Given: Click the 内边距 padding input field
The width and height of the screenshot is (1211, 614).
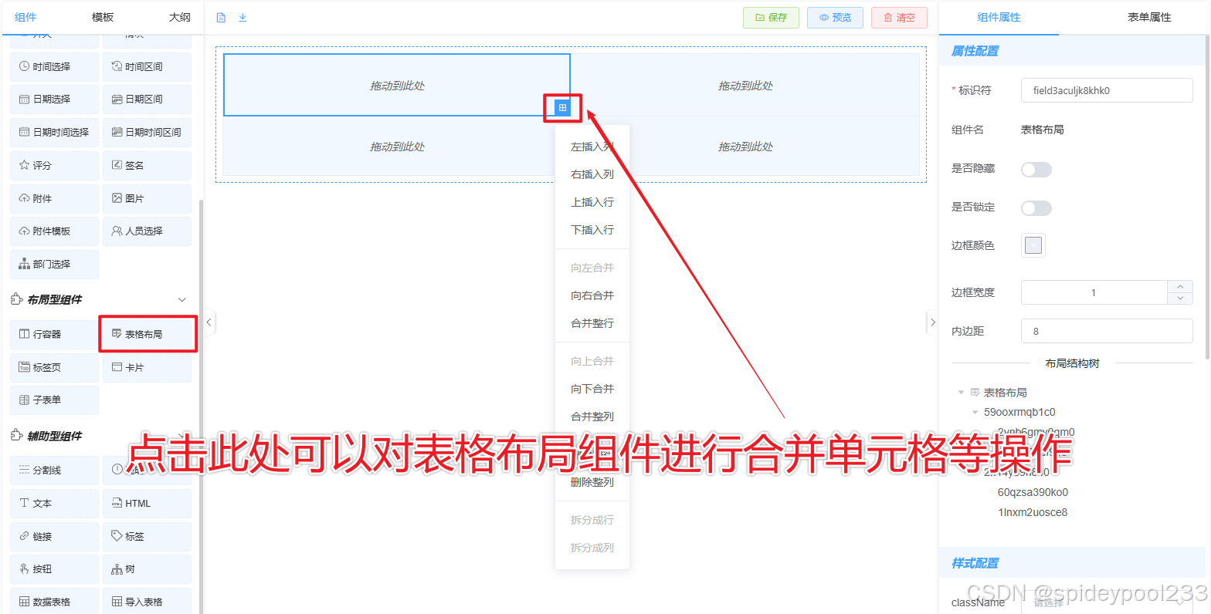Looking at the screenshot, I should (1107, 331).
